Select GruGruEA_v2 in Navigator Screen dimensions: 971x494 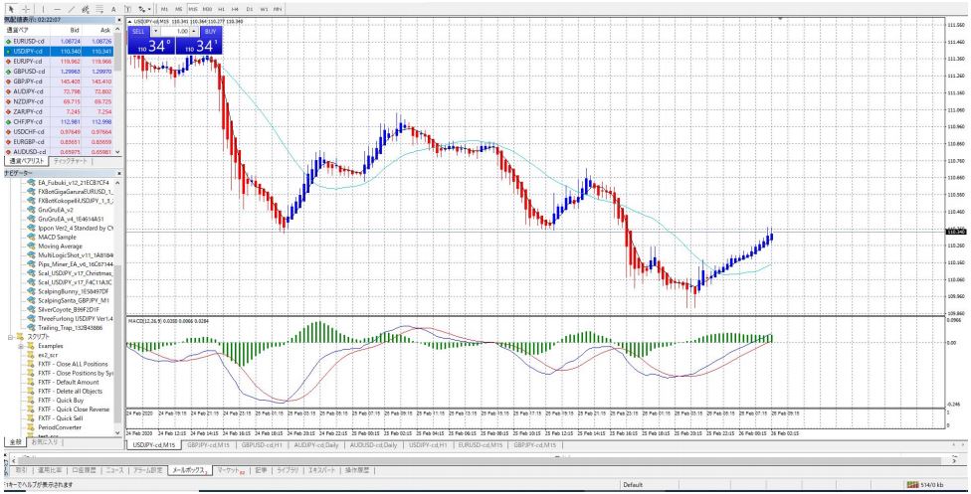tap(52, 210)
